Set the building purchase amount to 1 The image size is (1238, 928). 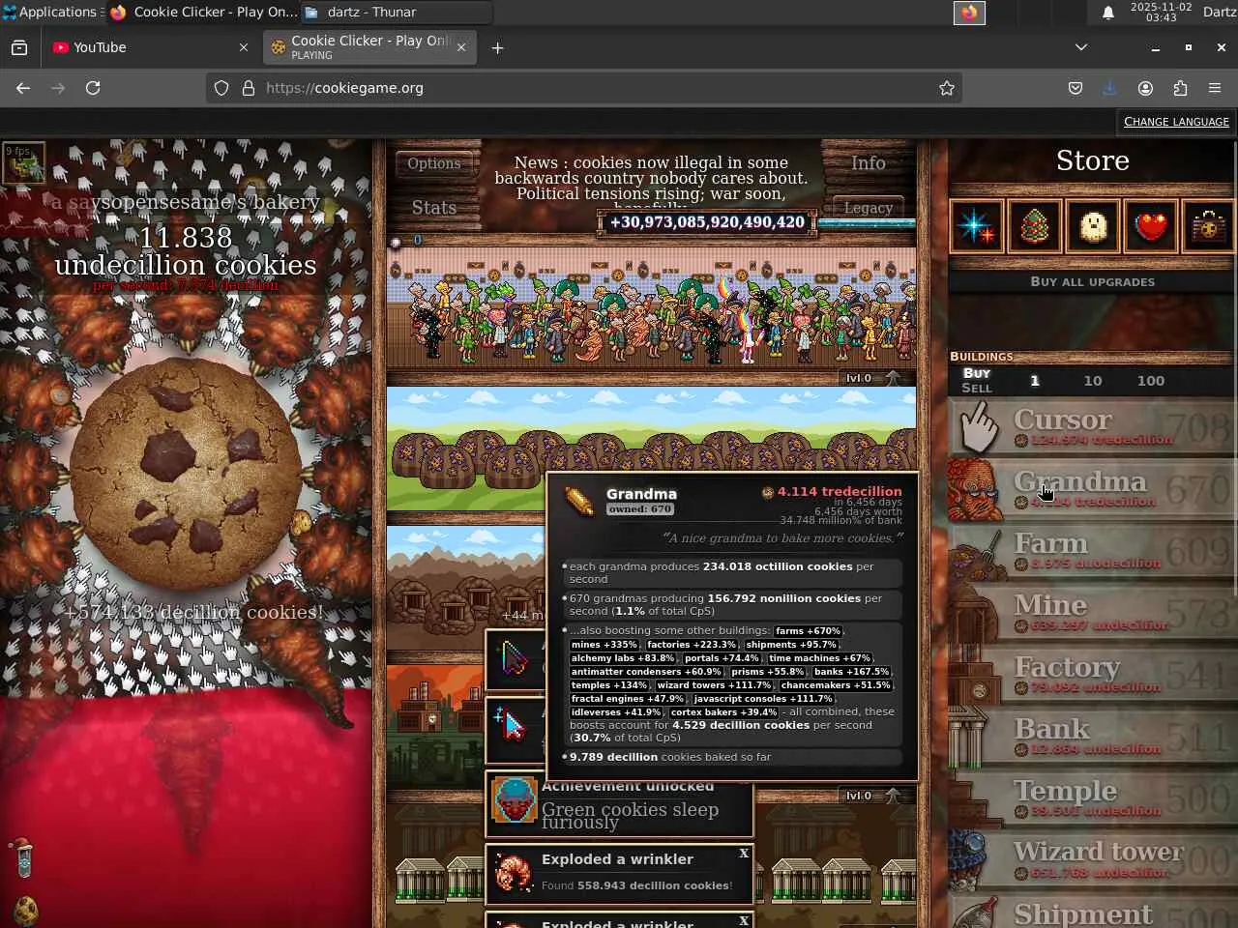1035,381
